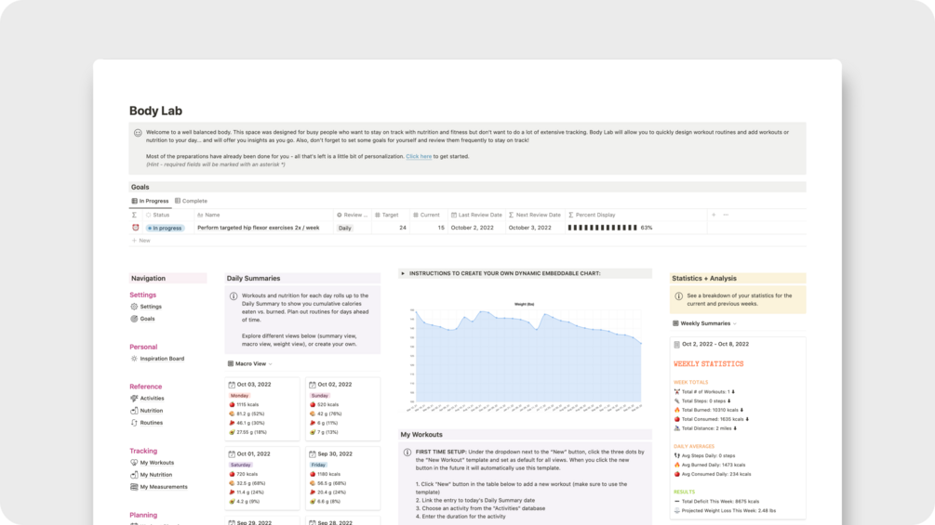Click the Current column header
Screen dimensions: 935x525
(426, 215)
